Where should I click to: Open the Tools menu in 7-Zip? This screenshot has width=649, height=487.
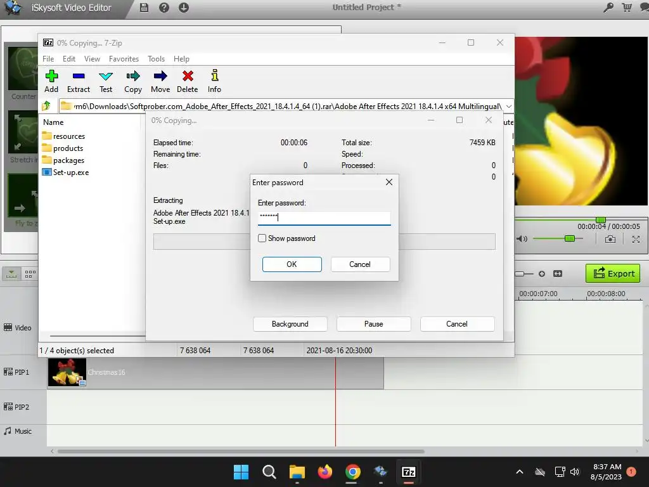(x=156, y=59)
